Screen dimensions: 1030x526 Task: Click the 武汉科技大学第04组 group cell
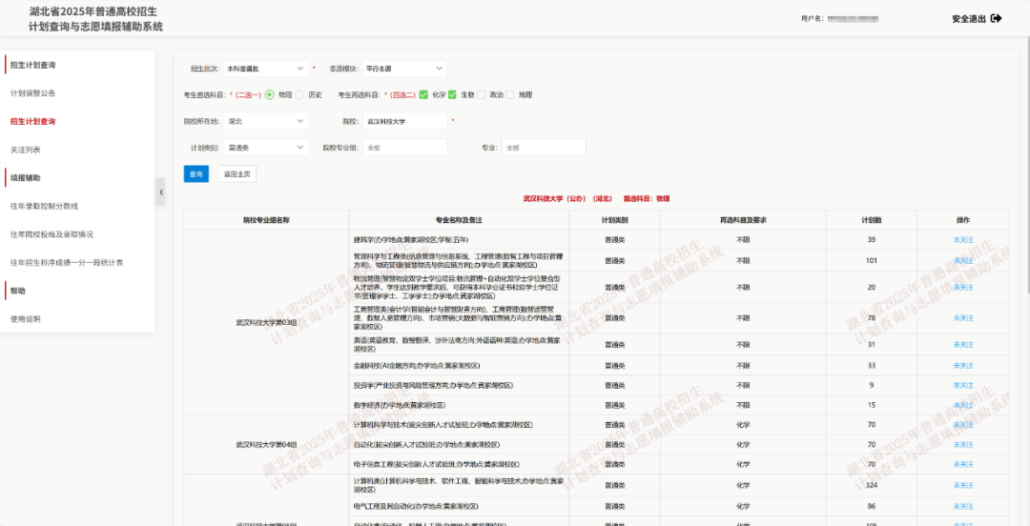pos(266,445)
